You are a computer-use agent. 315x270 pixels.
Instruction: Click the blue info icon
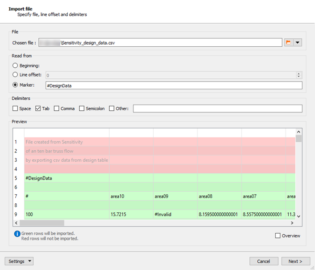click(17, 234)
